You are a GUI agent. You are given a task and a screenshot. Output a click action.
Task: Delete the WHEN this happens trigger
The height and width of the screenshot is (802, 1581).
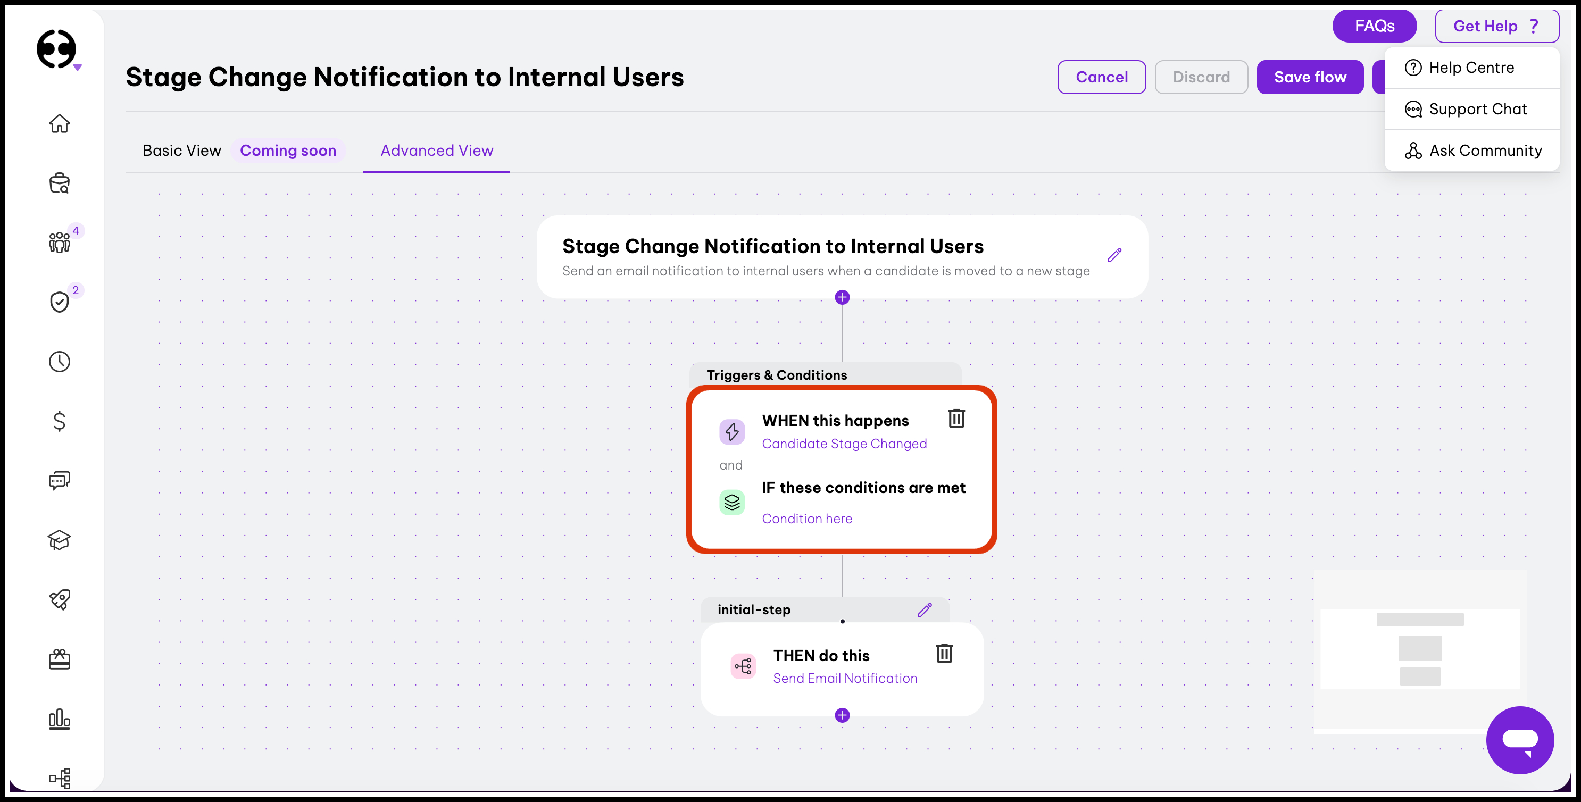956,419
